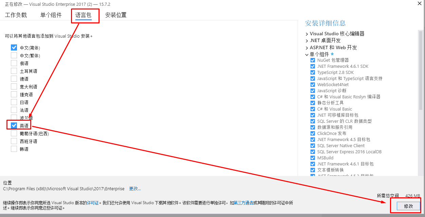Switch to the 工作负载 tab
425x217 pixels.
pyautogui.click(x=16, y=15)
